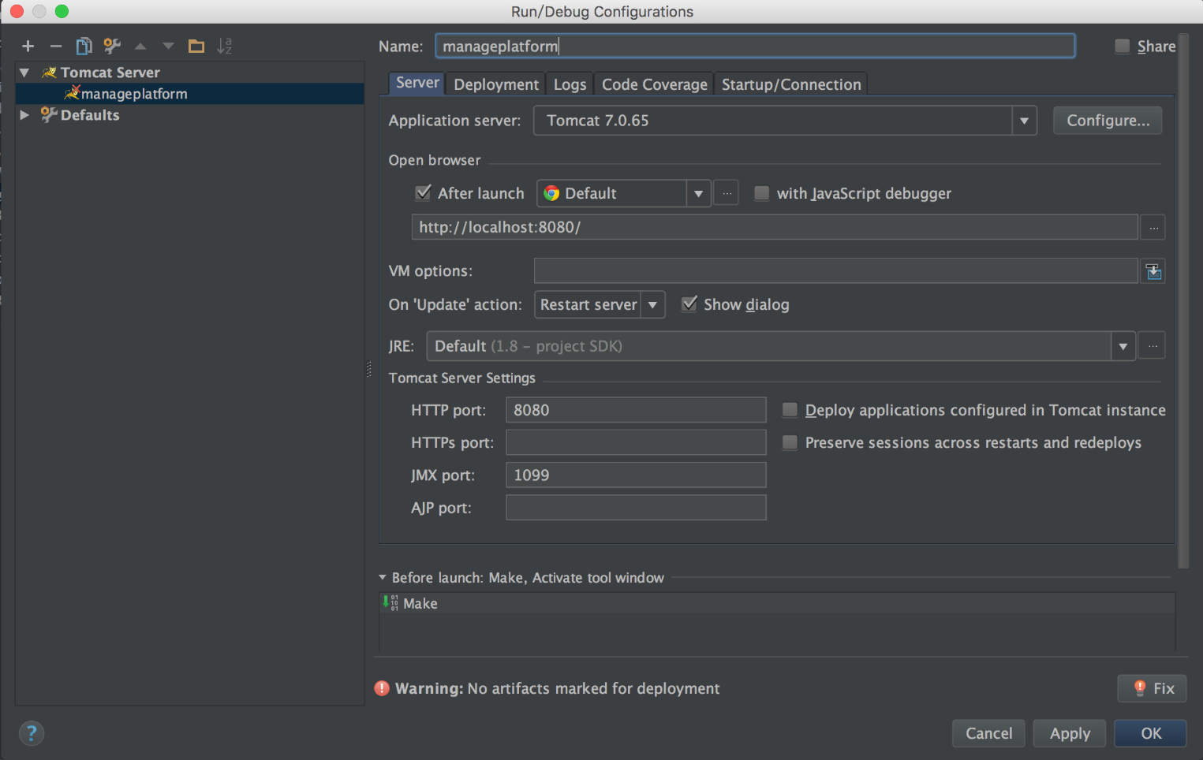Screen dimensions: 1203x760
Task: Create new folder icon in toolbar
Action: pos(196,47)
